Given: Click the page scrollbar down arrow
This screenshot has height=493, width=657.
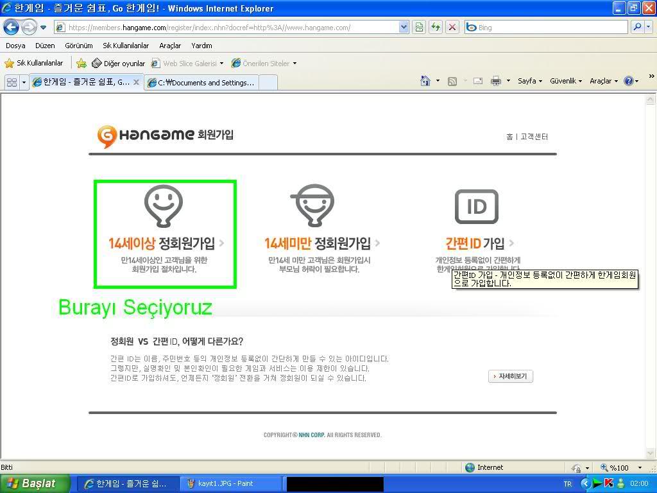Looking at the screenshot, I should coord(651,453).
